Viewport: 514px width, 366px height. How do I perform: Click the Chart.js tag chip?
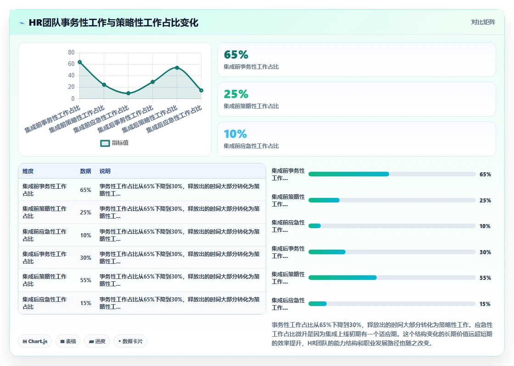35,341
